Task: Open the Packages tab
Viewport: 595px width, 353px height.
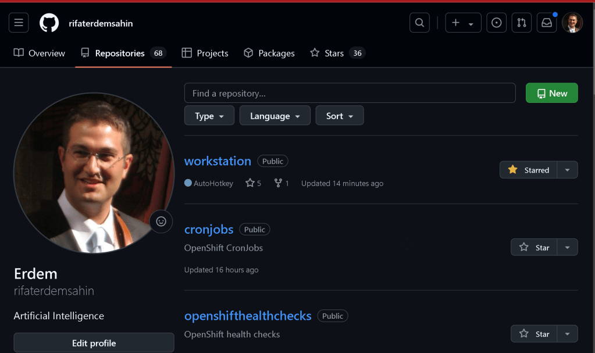Action: [269, 53]
